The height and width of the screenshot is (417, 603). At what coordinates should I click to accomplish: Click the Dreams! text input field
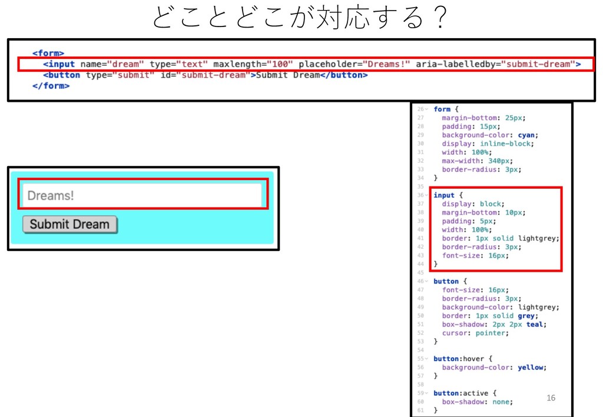143,195
